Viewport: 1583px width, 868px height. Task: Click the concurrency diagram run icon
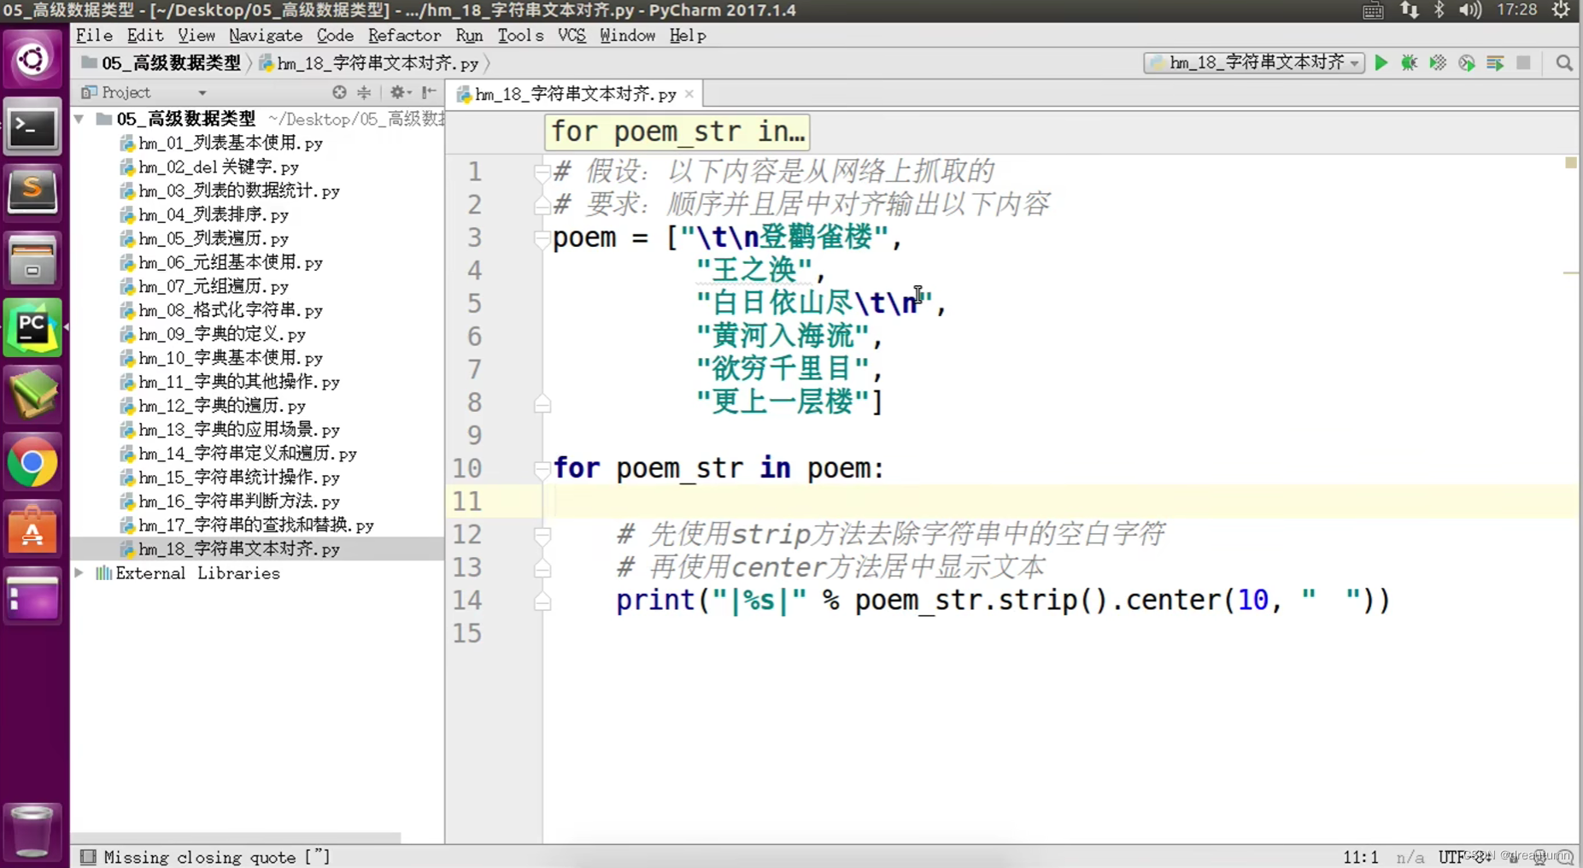(x=1495, y=63)
